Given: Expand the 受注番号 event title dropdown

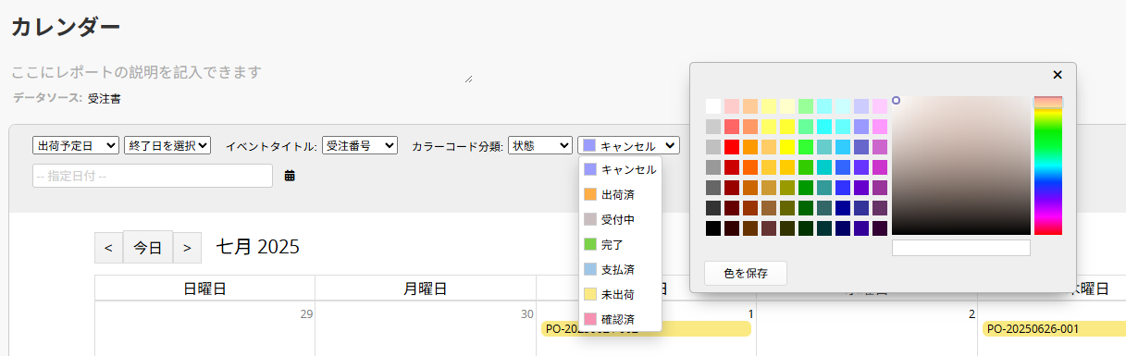Looking at the screenshot, I should [x=360, y=145].
